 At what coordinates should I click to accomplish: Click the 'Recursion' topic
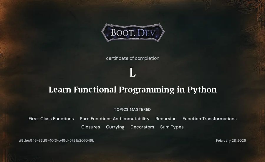166,119
